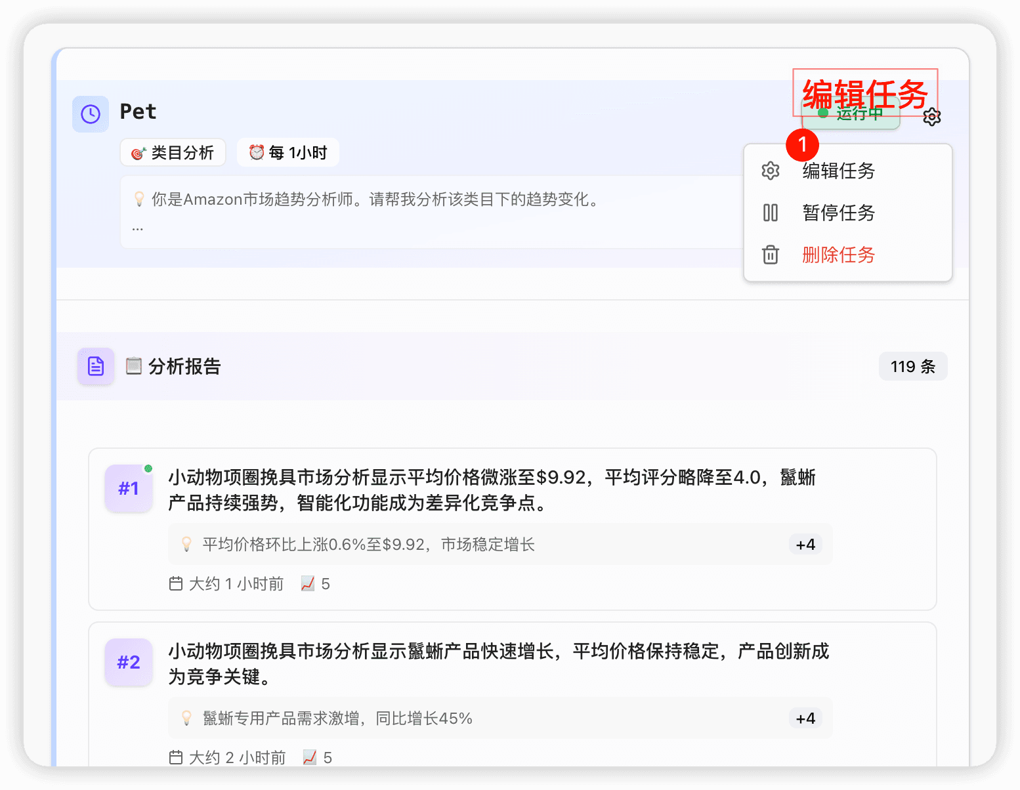Click the gear icon next to 编辑任务 menu entry
1020x790 pixels.
point(770,171)
